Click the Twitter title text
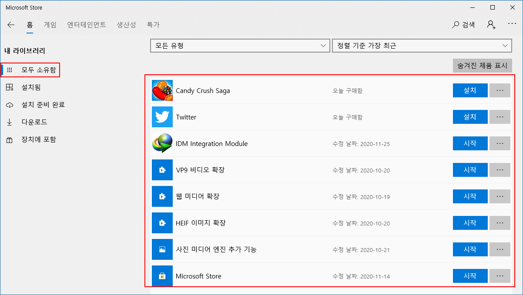Screen dimensions: 523x295 (186, 117)
